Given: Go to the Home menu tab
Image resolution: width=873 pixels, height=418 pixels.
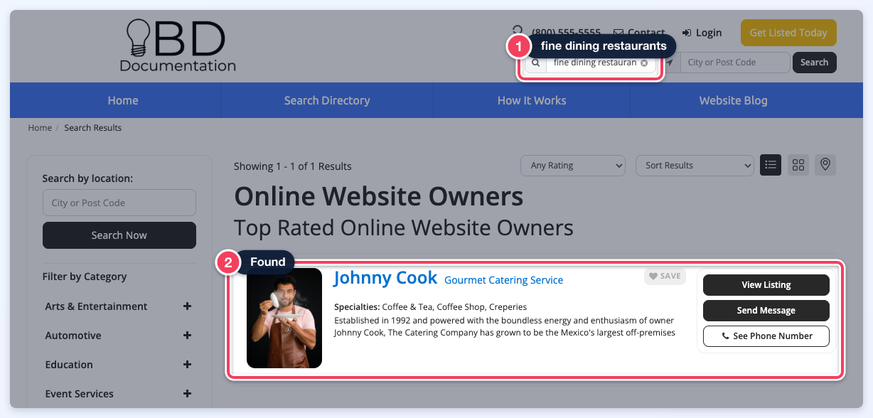Looking at the screenshot, I should (123, 100).
